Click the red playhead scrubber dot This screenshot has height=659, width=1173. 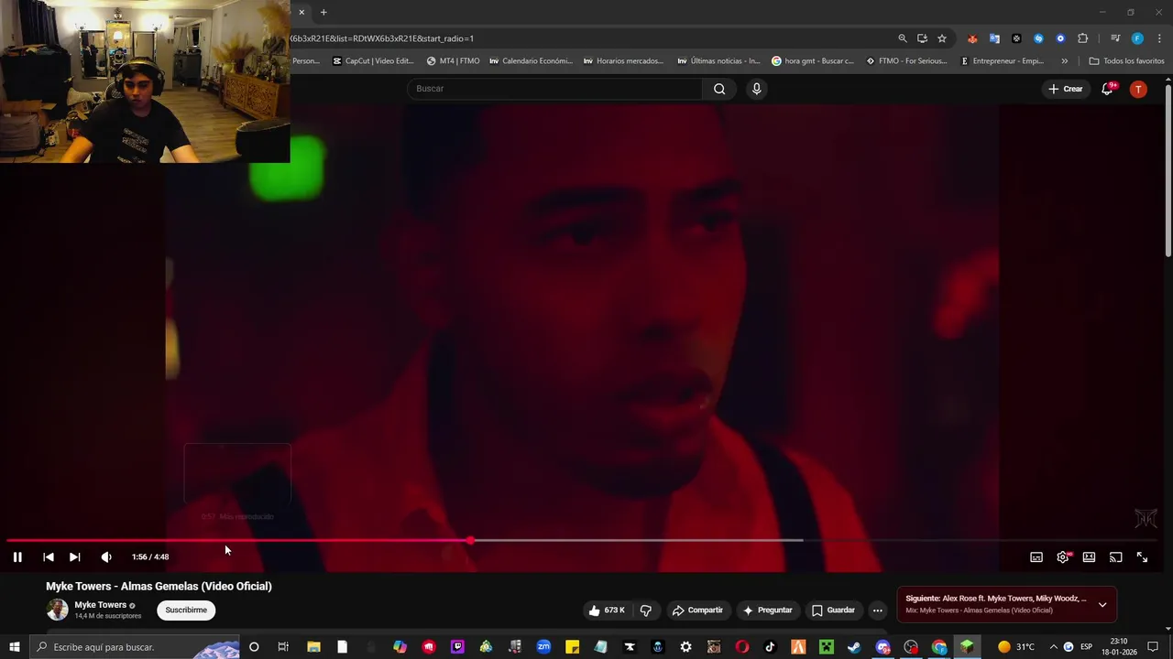tap(470, 540)
